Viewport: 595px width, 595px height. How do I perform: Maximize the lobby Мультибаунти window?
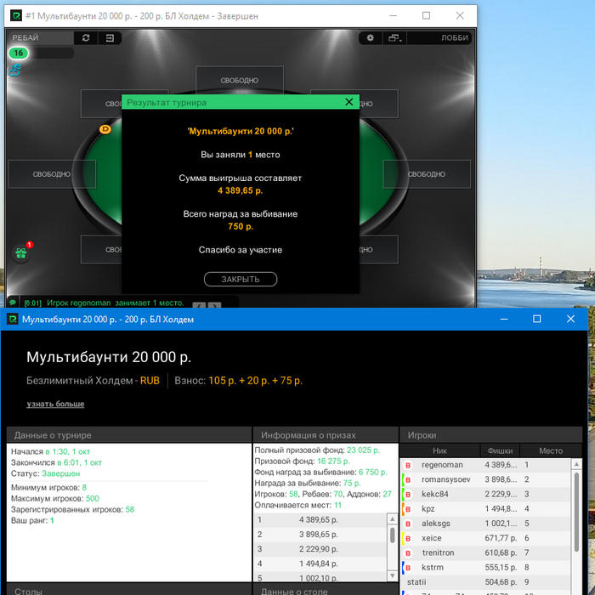tap(537, 319)
